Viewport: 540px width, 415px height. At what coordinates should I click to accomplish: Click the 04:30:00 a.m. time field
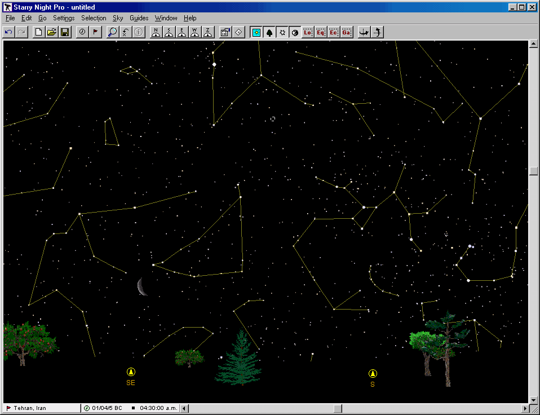coord(158,408)
